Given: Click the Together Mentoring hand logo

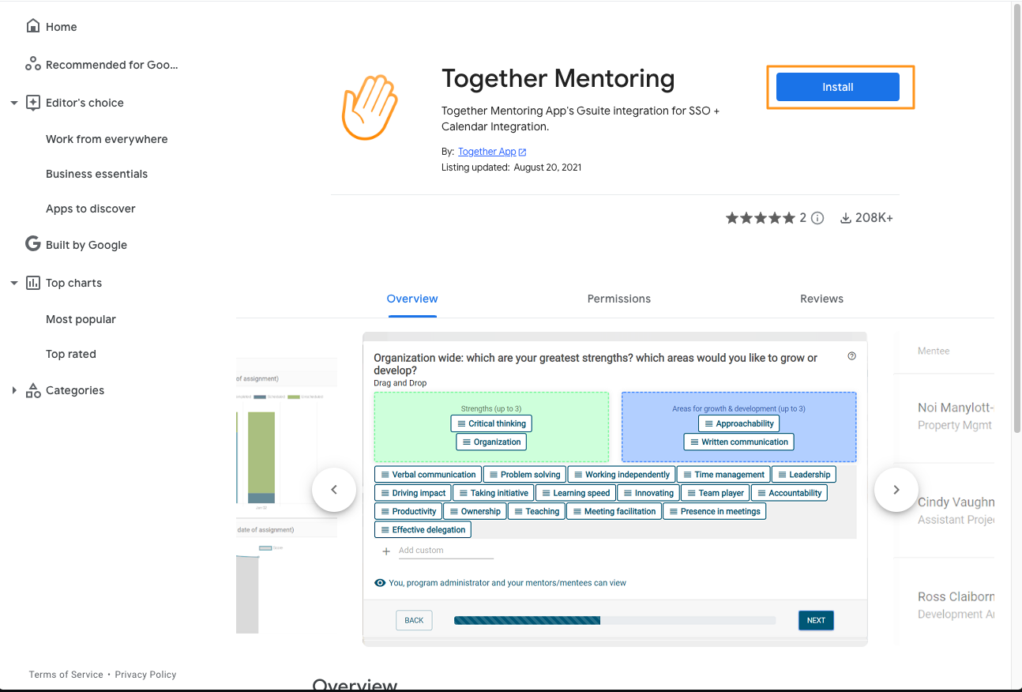Looking at the screenshot, I should coord(370,107).
